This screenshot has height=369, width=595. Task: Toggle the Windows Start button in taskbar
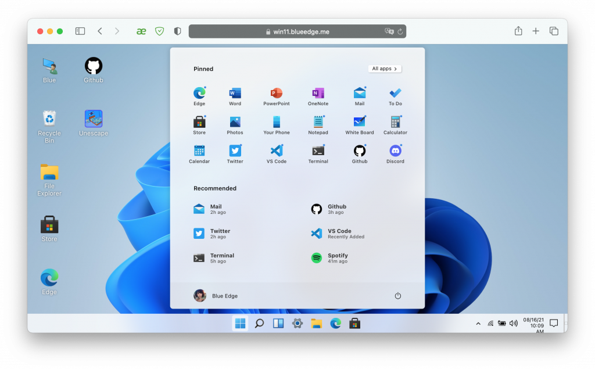tap(240, 324)
